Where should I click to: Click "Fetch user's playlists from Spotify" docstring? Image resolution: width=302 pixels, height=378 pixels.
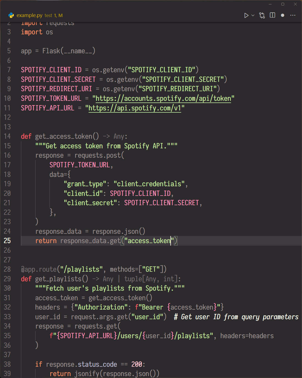point(110,288)
